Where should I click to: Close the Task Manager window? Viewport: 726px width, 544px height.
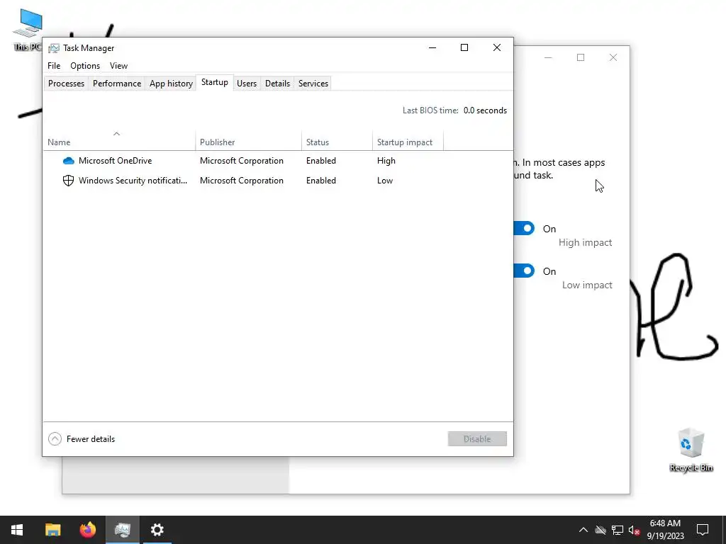coord(497,47)
